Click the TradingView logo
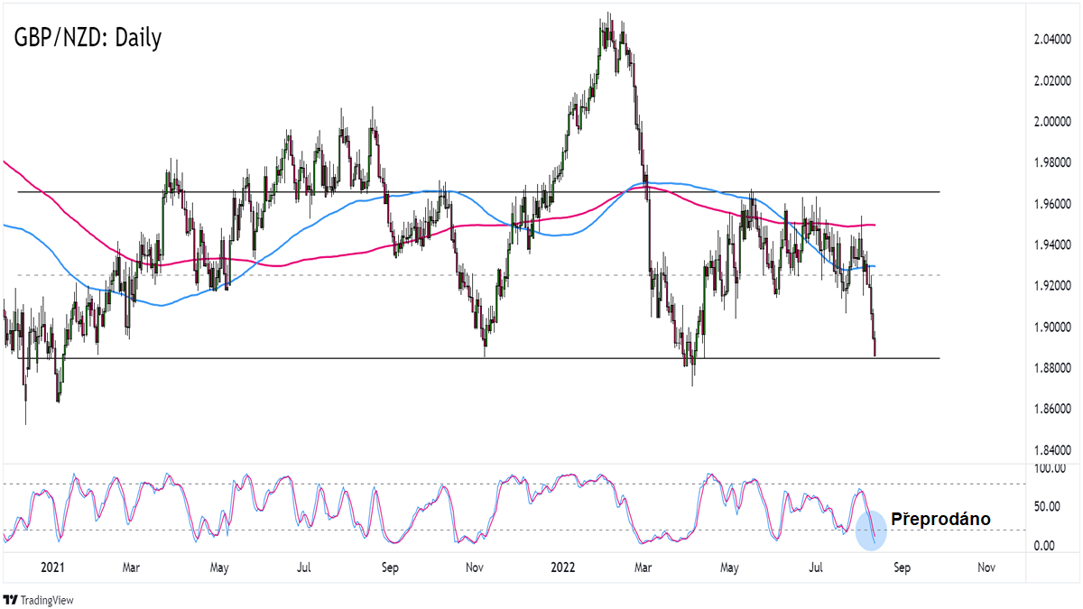Screen dimensions: 1083x609 [x=39, y=599]
